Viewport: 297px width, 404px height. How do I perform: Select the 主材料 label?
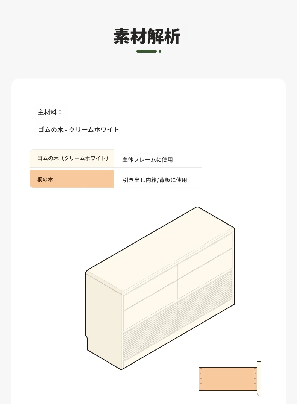[x=50, y=112]
